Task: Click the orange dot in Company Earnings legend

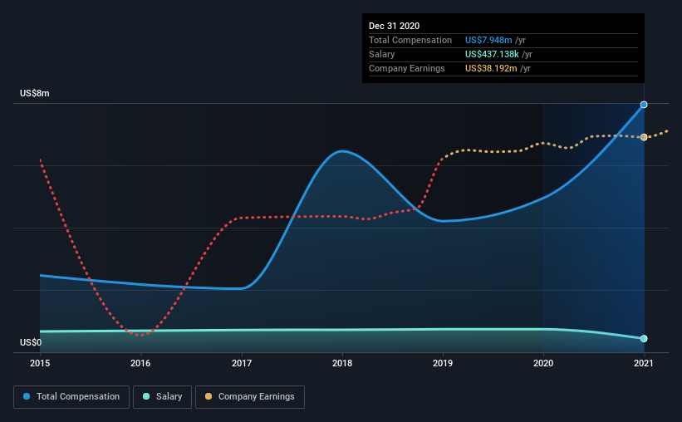Action: 209,396
